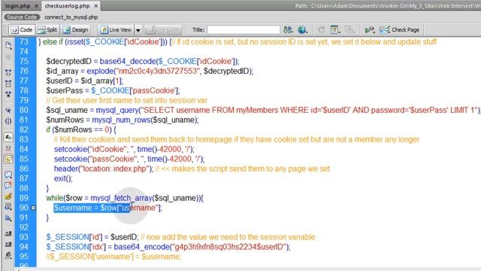
Task: Click the Outdent Code icon
Action: [8, 244]
